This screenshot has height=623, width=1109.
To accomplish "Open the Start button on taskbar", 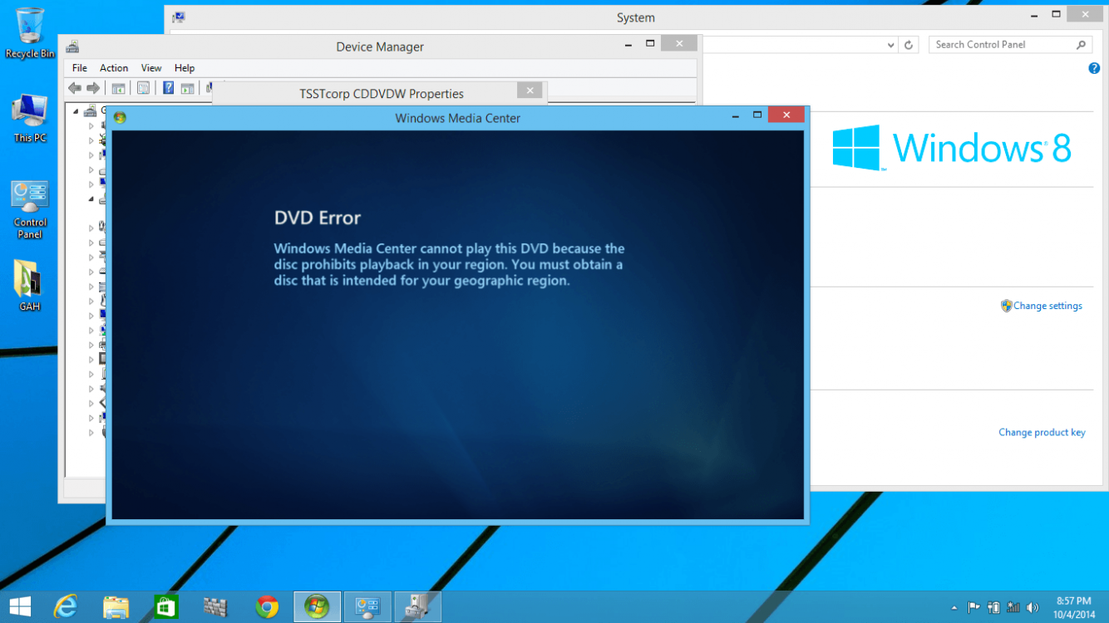I will pyautogui.click(x=20, y=607).
